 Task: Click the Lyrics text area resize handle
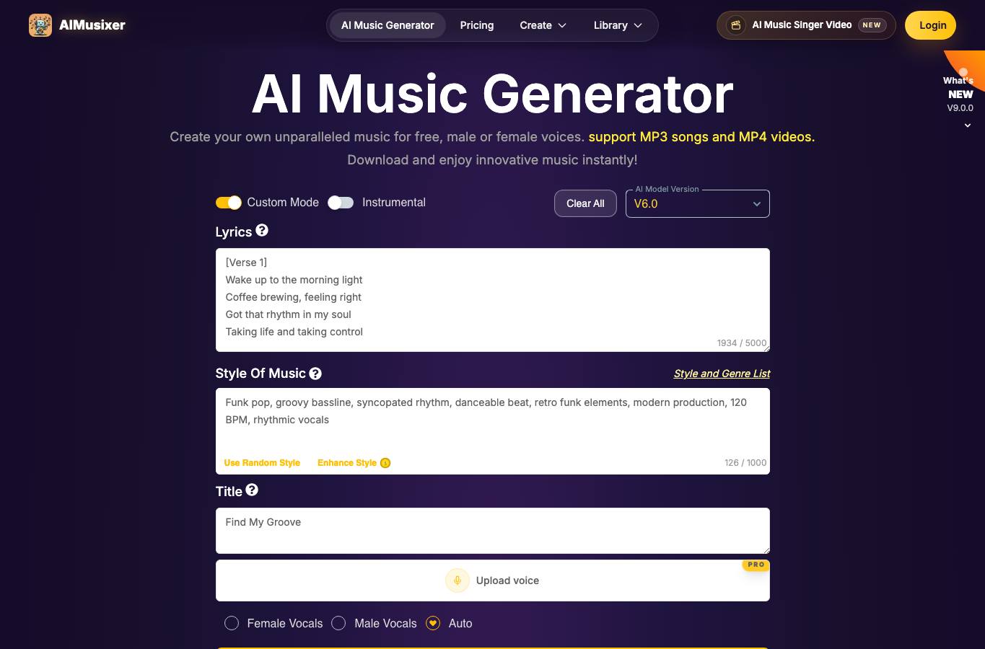pyautogui.click(x=766, y=348)
